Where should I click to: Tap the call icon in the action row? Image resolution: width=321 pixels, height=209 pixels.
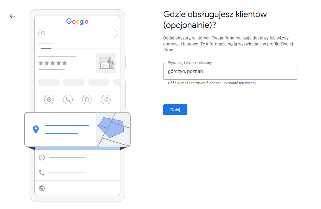pyautogui.click(x=68, y=100)
